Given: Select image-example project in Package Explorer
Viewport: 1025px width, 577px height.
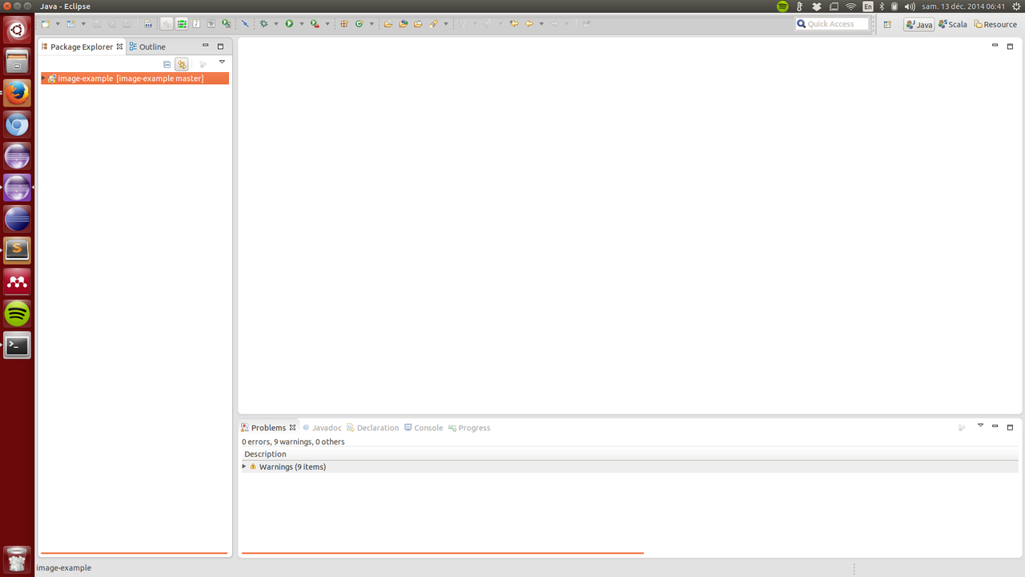Looking at the screenshot, I should click(135, 79).
